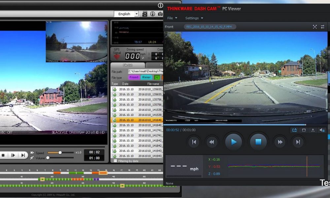Sort file list by File name column

tap(153, 84)
